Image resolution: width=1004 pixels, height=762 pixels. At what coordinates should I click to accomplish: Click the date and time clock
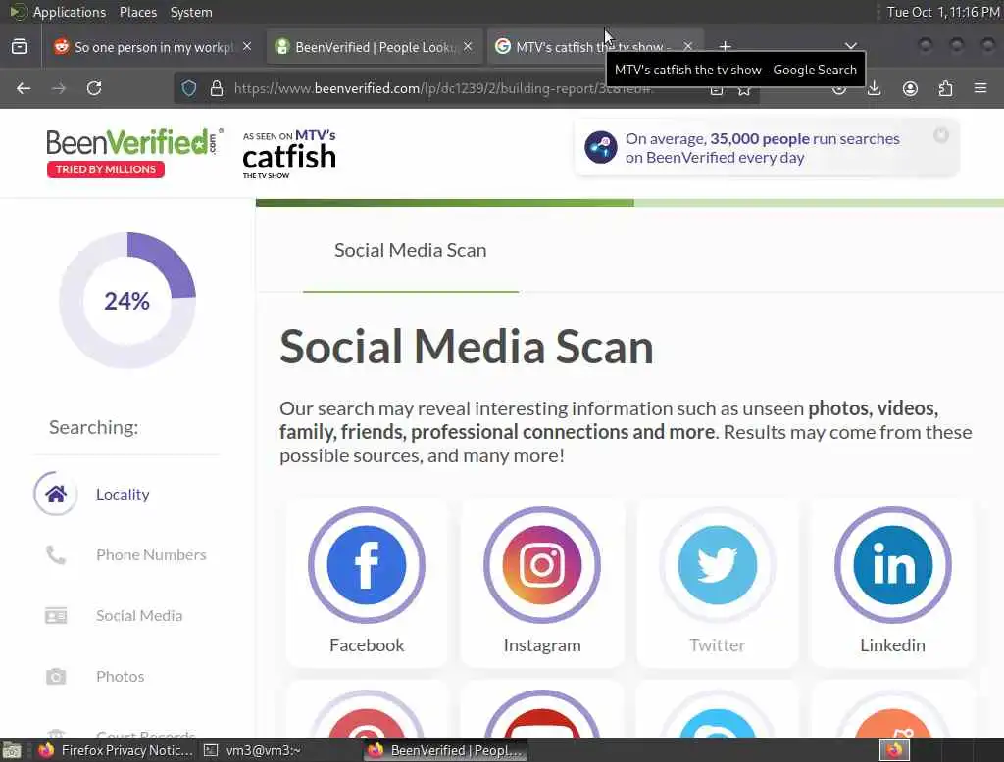(x=942, y=12)
